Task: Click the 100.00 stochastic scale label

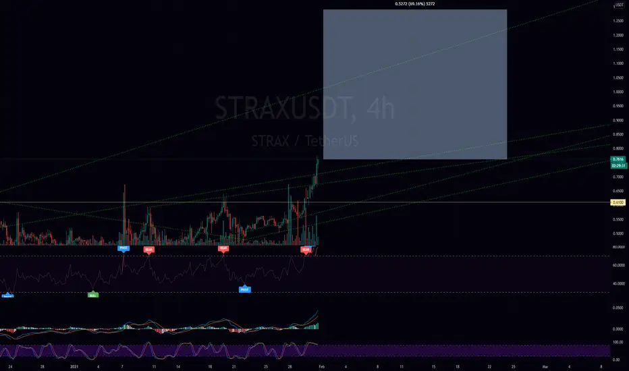Action: pos(618,343)
